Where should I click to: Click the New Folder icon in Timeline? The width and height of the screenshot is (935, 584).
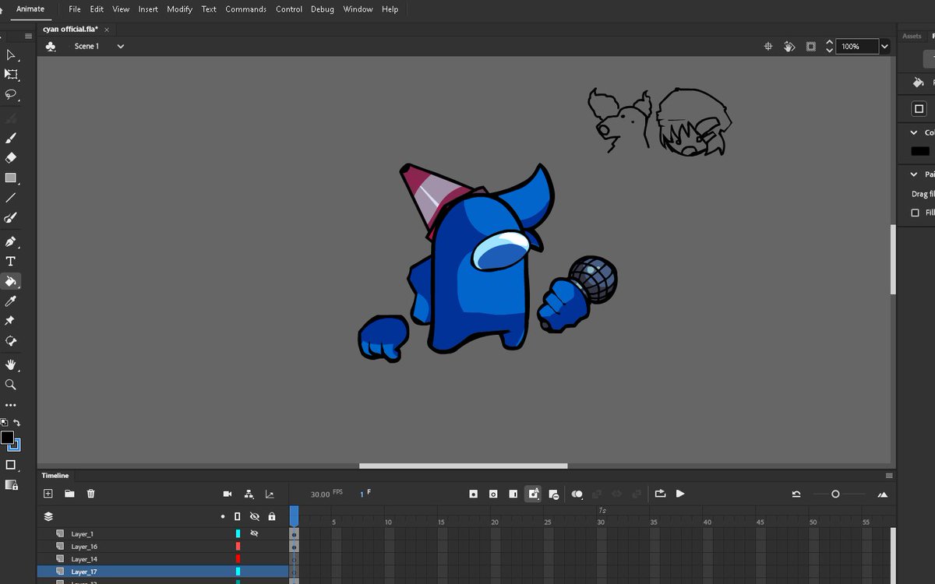[69, 494]
